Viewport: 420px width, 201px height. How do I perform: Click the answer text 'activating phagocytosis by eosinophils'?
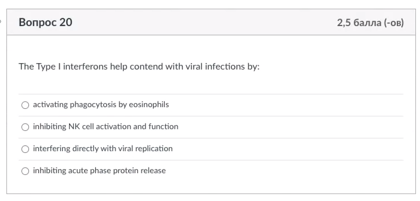tap(101, 105)
